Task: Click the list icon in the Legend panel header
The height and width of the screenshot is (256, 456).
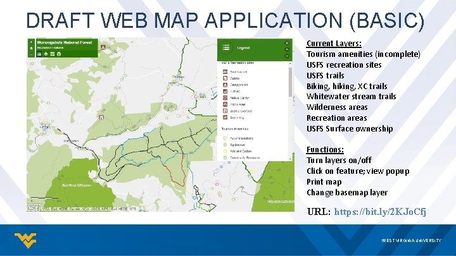Action: point(226,47)
